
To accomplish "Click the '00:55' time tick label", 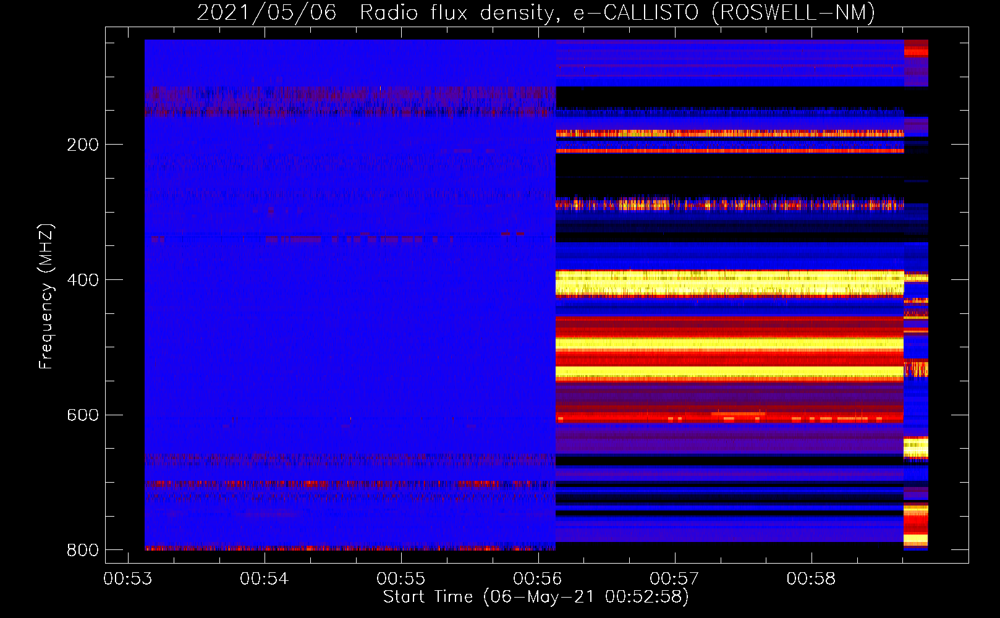I will point(401,579).
